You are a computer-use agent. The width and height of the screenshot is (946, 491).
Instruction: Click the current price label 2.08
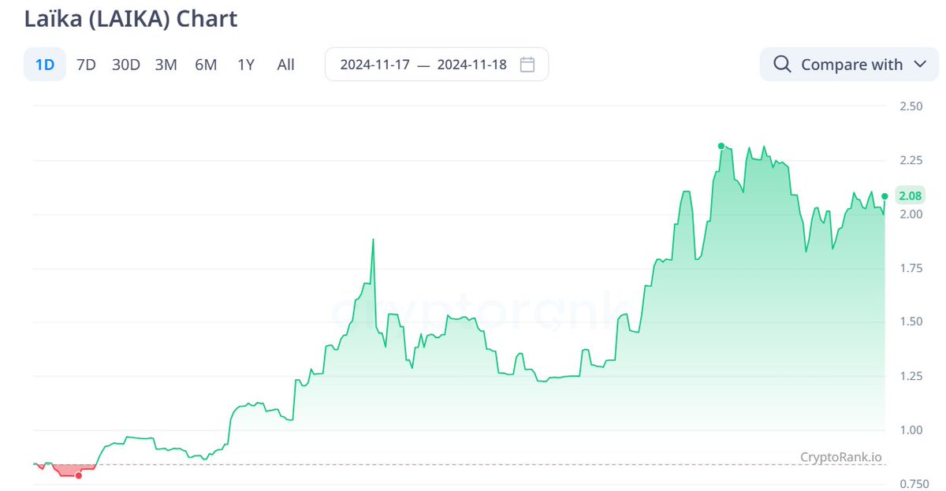[x=911, y=195]
